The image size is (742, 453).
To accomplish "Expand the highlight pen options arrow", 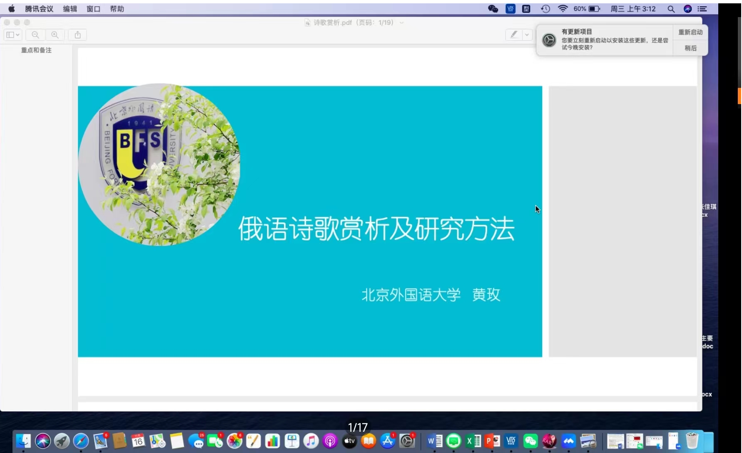I will pyautogui.click(x=527, y=35).
